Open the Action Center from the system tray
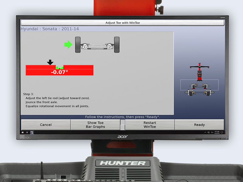This screenshot has height=182, width=243. 222,132
